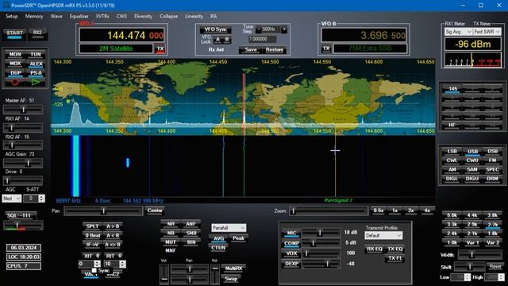Screen dimensions: 508x286
Task: Click VFO Lock A button
Action: point(217,40)
